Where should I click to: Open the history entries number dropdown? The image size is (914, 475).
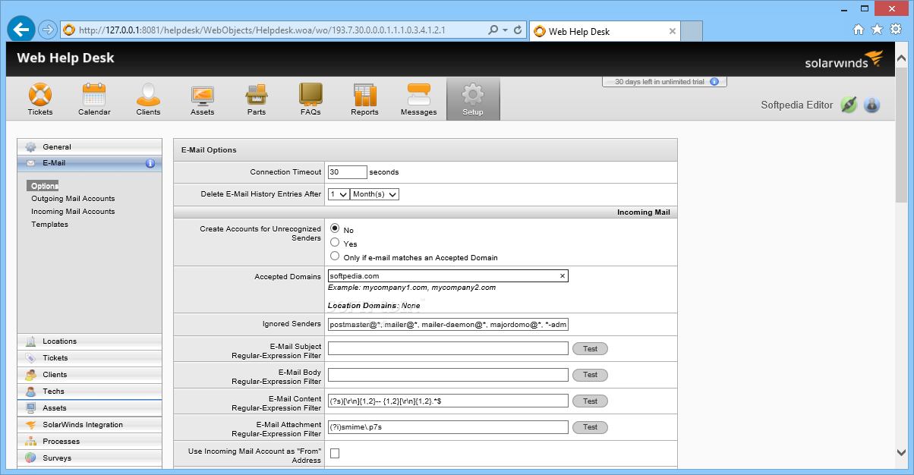[339, 194]
